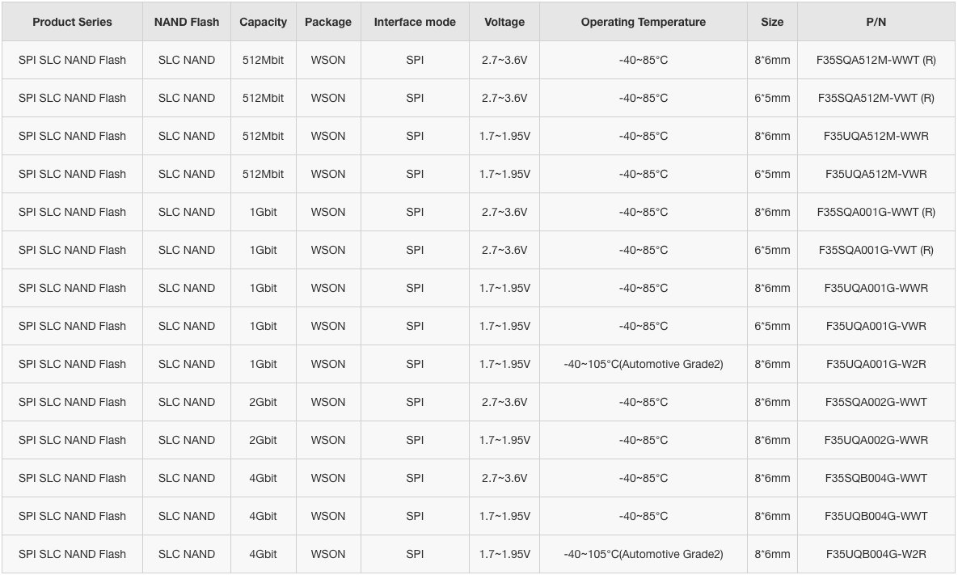Open part number F35SQA512M-VWT (R)
This screenshot has width=958, height=575.
876,98
